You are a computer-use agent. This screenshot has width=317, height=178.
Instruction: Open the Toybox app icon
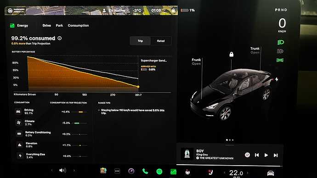click(103, 171)
